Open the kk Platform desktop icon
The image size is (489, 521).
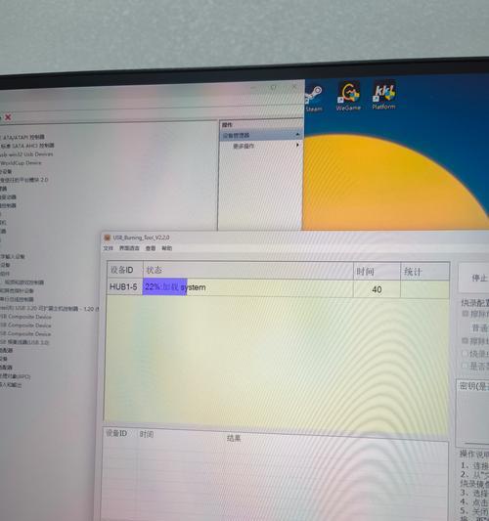(x=384, y=95)
